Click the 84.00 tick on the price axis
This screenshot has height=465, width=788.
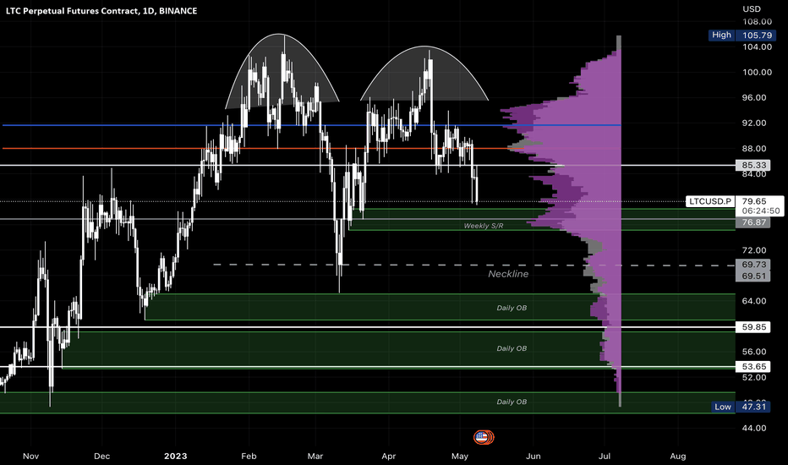tap(754, 174)
